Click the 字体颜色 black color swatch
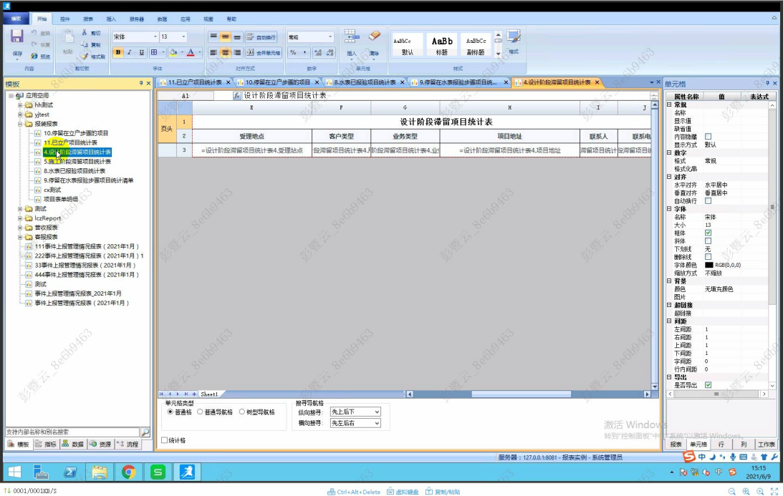The height and width of the screenshot is (496, 783). coord(708,265)
